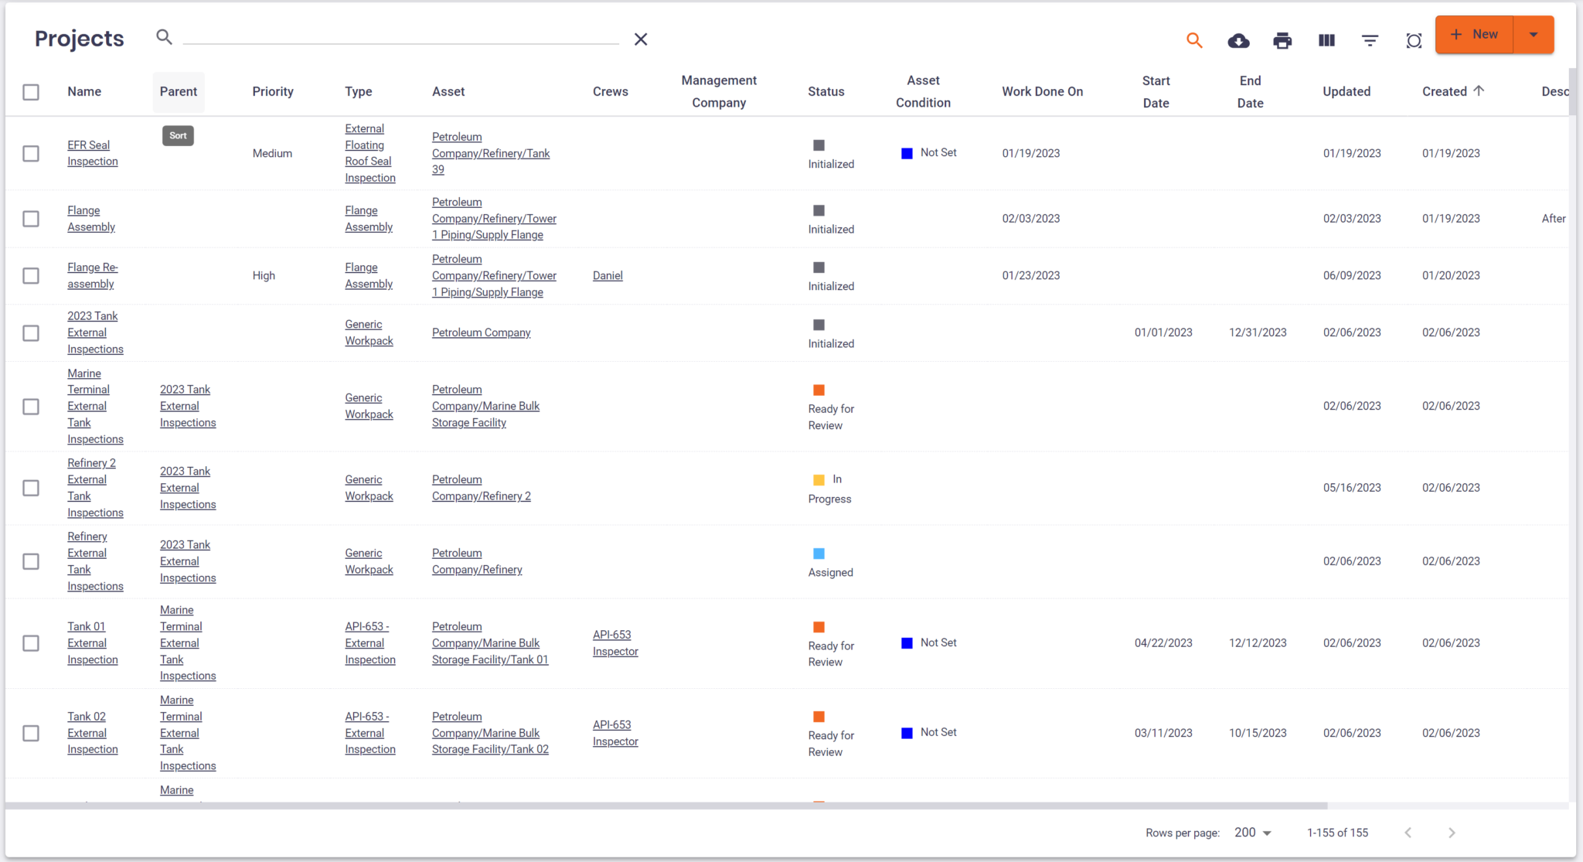Open the cloud download export icon
1583x862 pixels.
1238,40
